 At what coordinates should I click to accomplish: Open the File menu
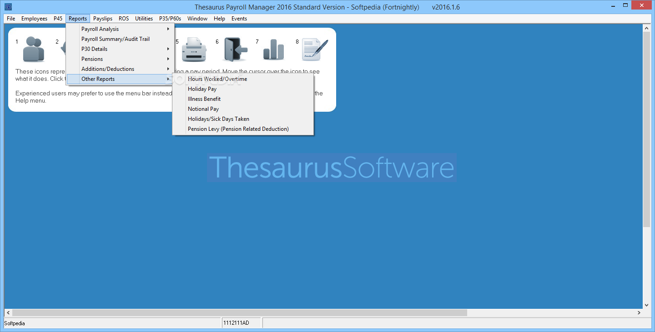click(11, 19)
